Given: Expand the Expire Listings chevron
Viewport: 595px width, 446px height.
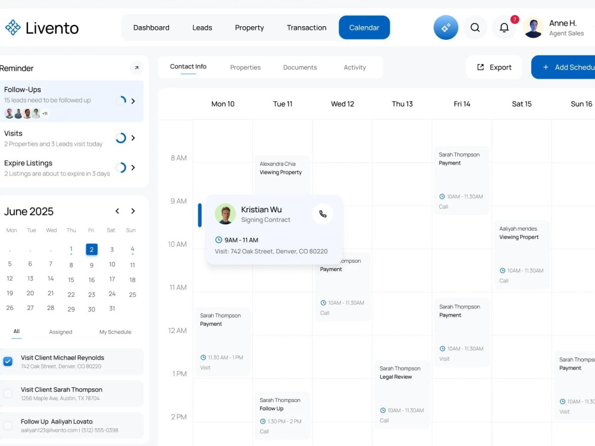Looking at the screenshot, I should (133, 167).
